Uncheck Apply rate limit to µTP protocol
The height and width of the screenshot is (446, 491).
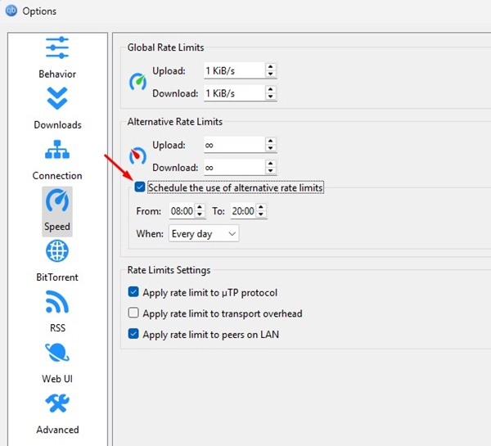coord(134,292)
